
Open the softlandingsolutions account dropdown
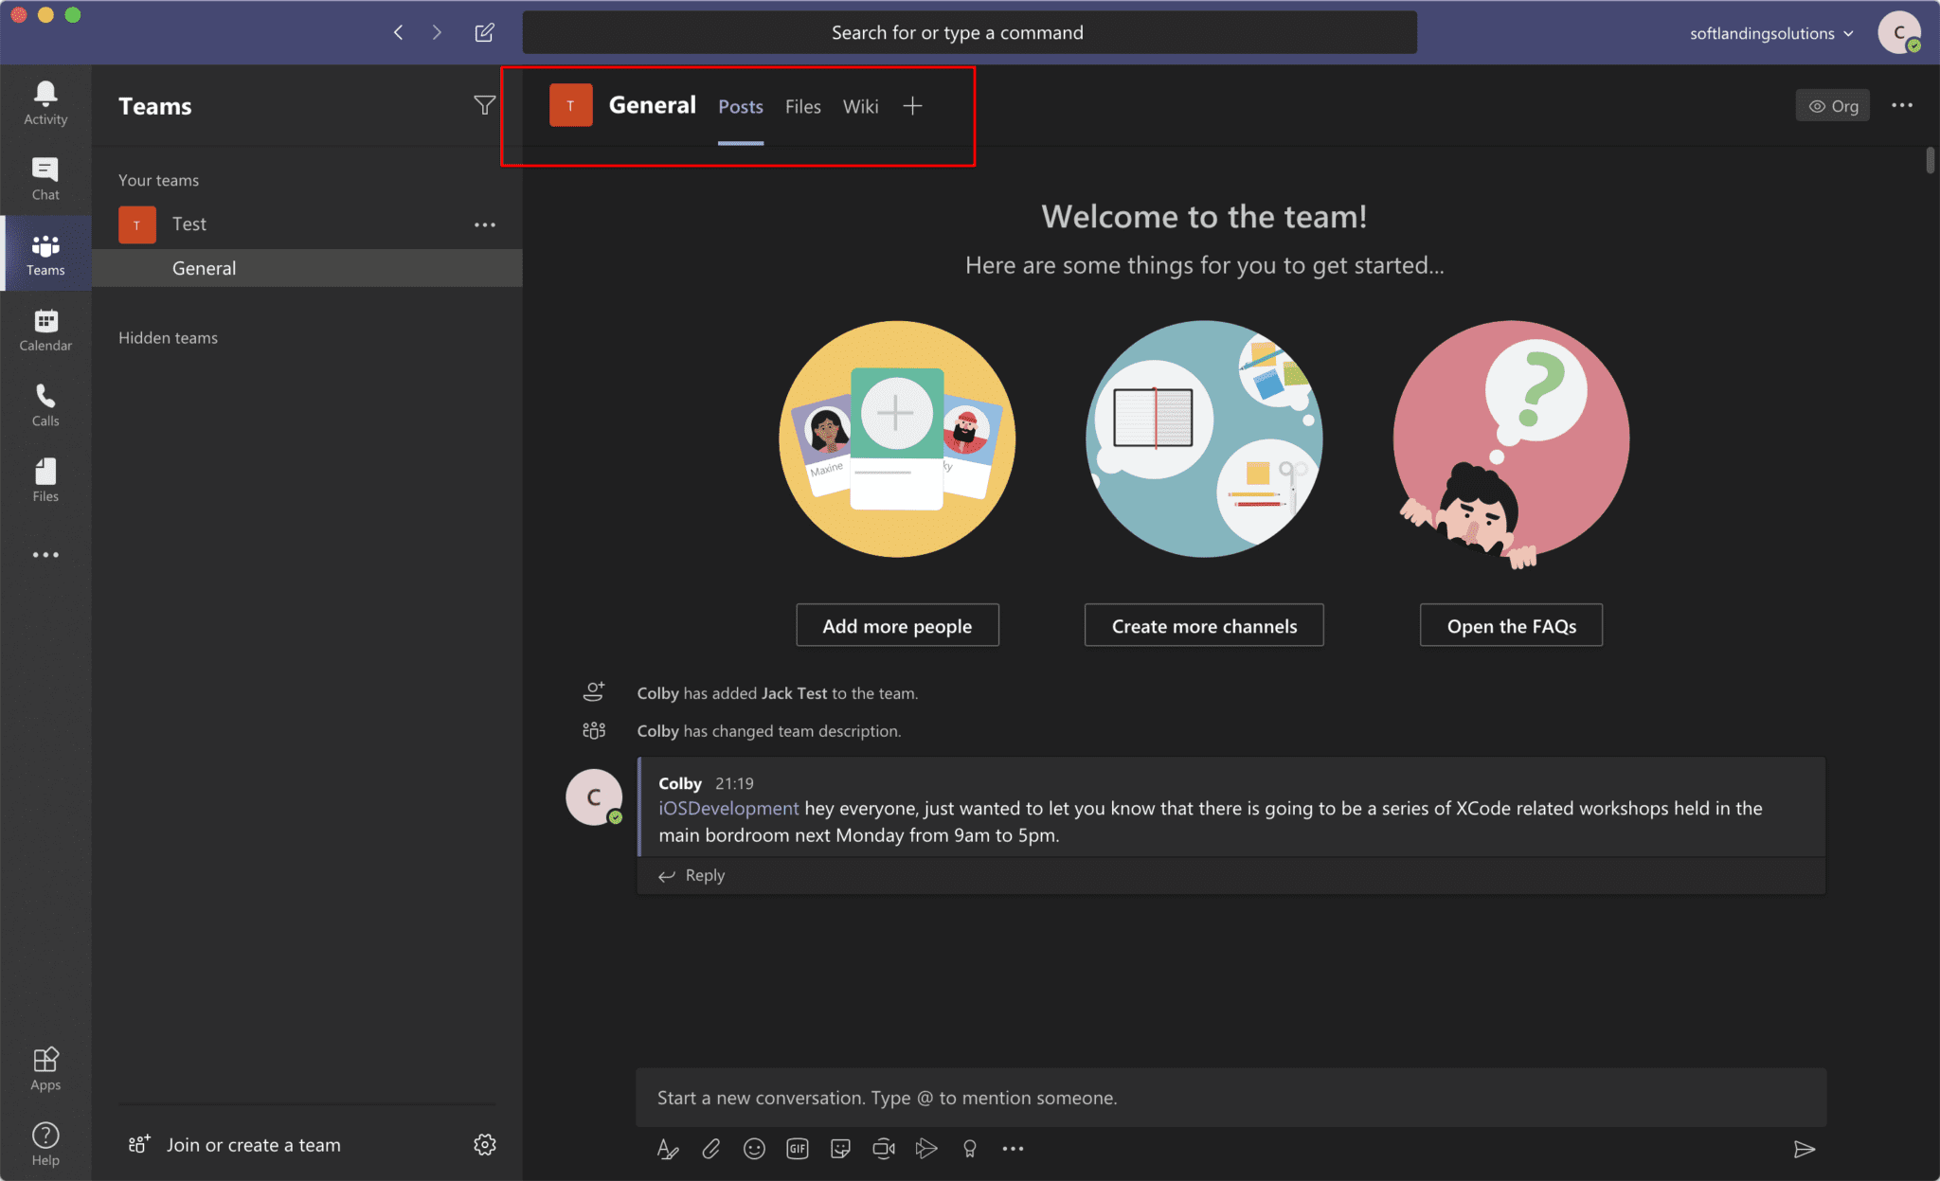tap(1769, 32)
